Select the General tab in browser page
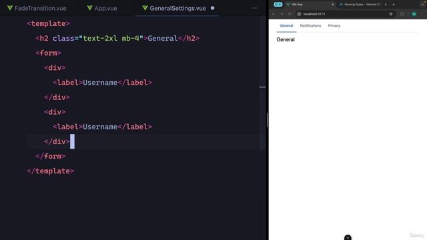The height and width of the screenshot is (240, 427). [286, 25]
